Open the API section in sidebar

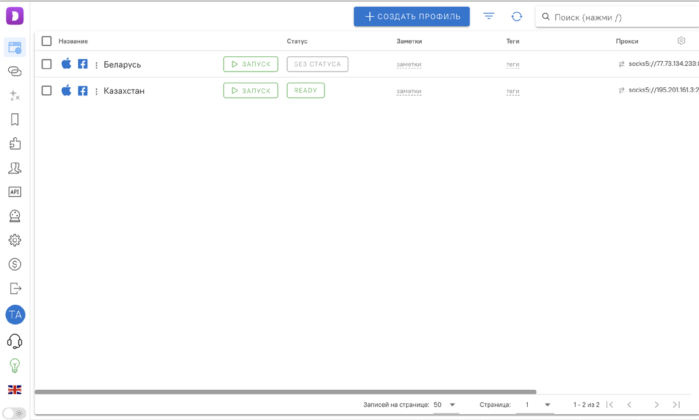[x=15, y=192]
